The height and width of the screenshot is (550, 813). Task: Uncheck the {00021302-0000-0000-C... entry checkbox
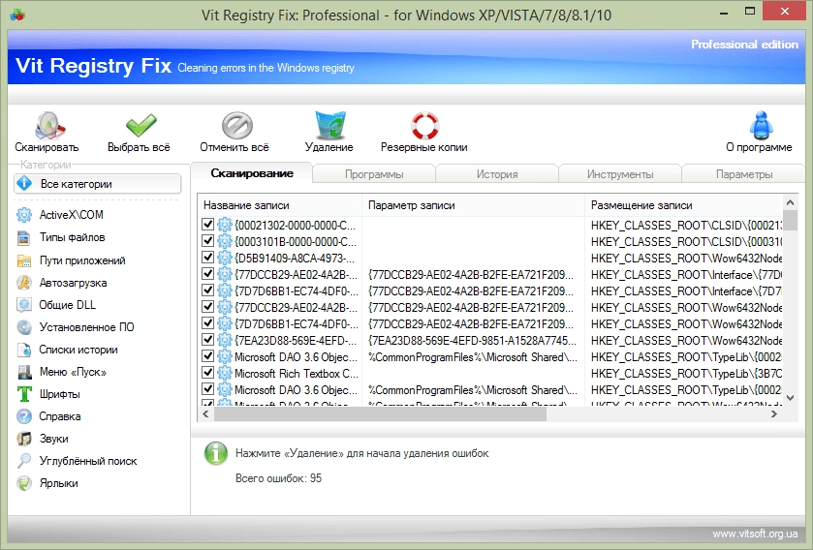click(x=208, y=225)
